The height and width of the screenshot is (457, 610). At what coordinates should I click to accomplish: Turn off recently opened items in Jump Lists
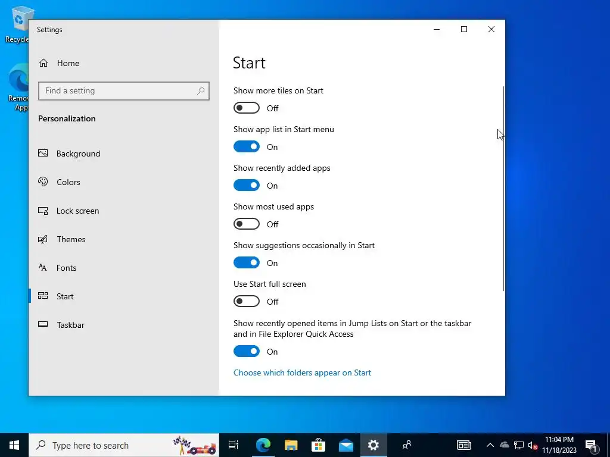[246, 351]
